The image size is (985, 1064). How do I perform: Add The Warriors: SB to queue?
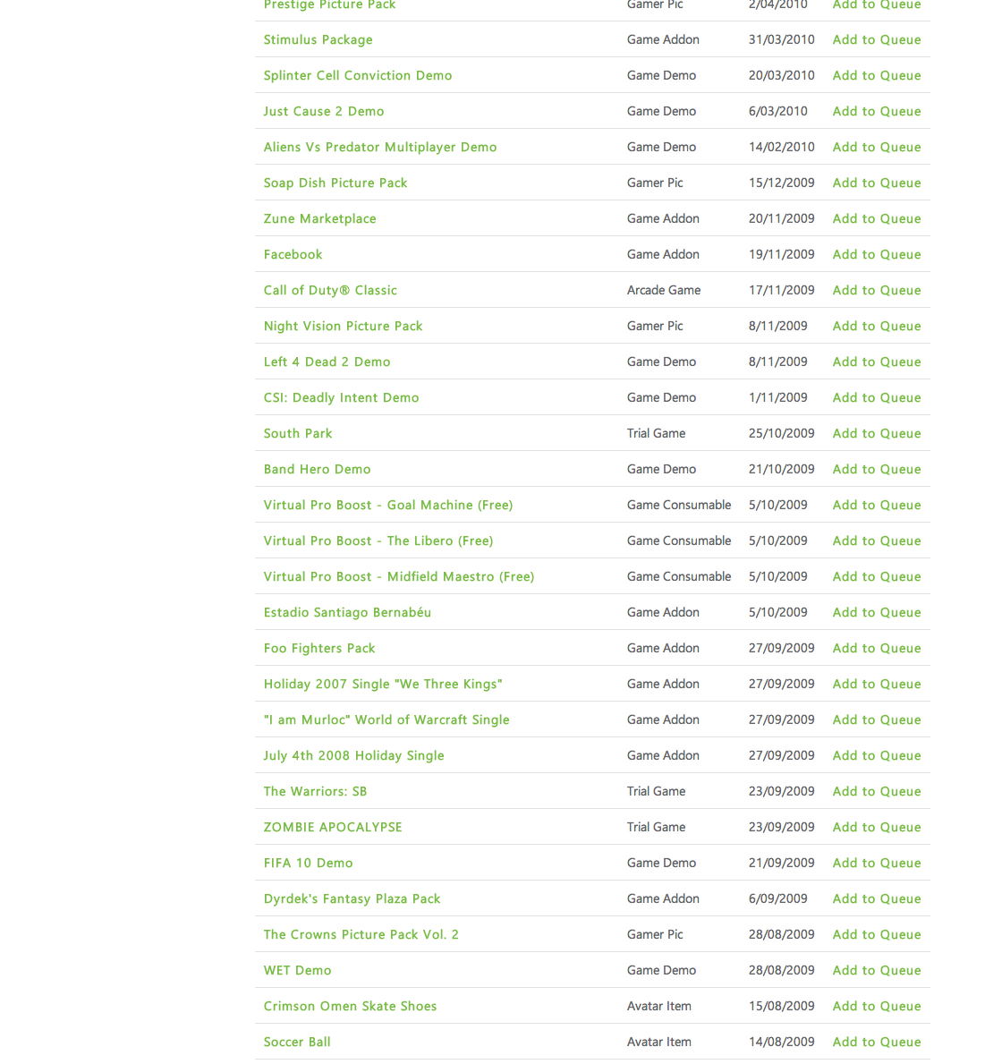(x=877, y=791)
